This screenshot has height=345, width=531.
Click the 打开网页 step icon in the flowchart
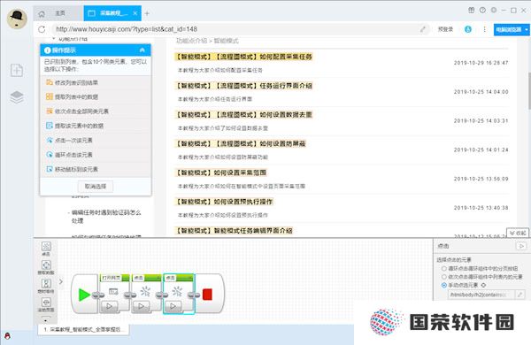[113, 291]
